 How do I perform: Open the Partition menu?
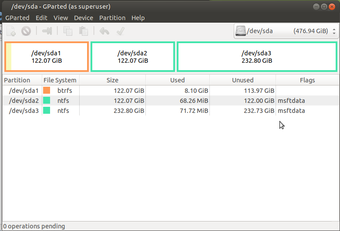coord(112,18)
